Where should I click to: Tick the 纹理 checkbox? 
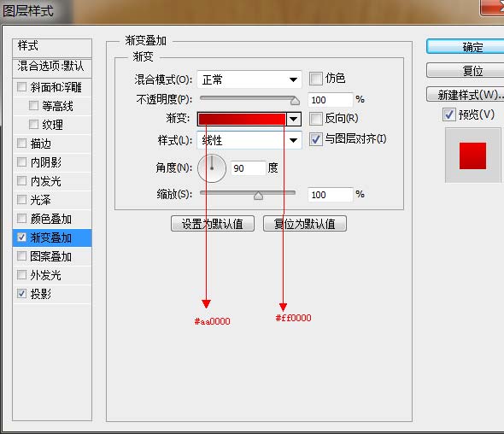(33, 124)
